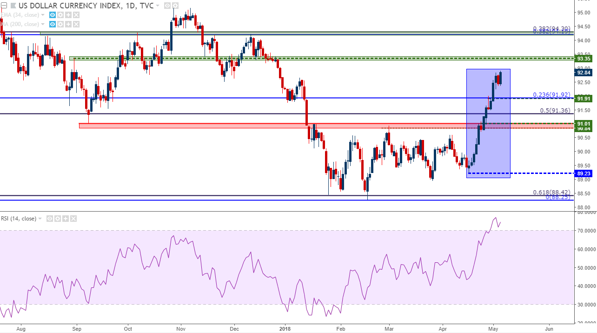
Task: Expand the RSI (14, close) dropdown arrow
Action: pyautogui.click(x=40, y=219)
